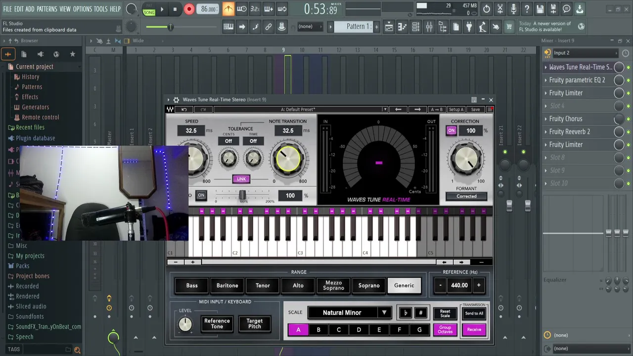Click the Reset Scale button
633x356 pixels.
(445, 313)
